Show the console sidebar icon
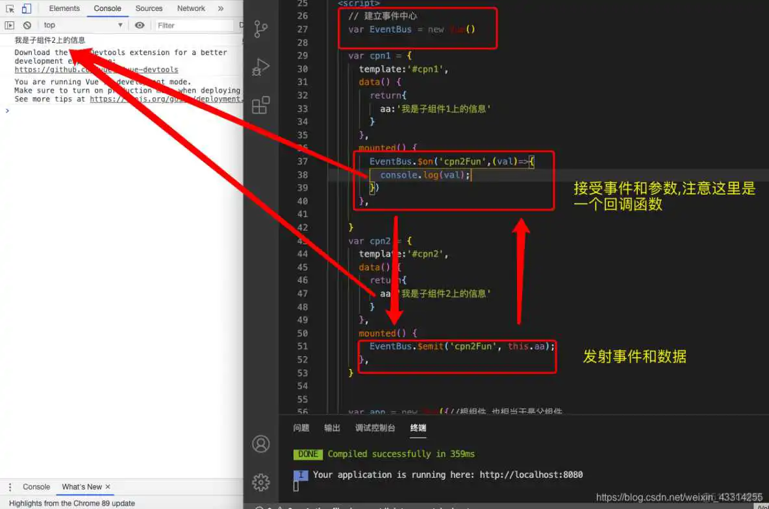The width and height of the screenshot is (769, 509). [9, 25]
